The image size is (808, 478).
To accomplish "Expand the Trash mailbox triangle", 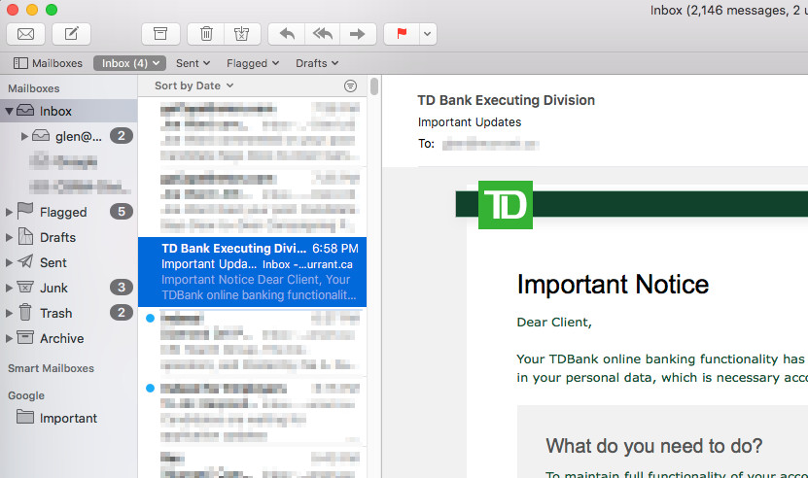I will (x=9, y=313).
